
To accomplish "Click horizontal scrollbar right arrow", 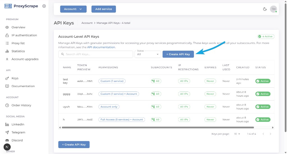I will coord(273,127).
